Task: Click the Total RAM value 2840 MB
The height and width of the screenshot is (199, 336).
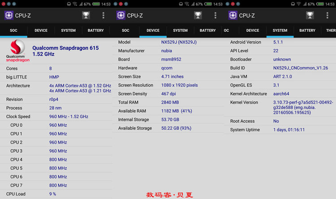Action: [170, 102]
